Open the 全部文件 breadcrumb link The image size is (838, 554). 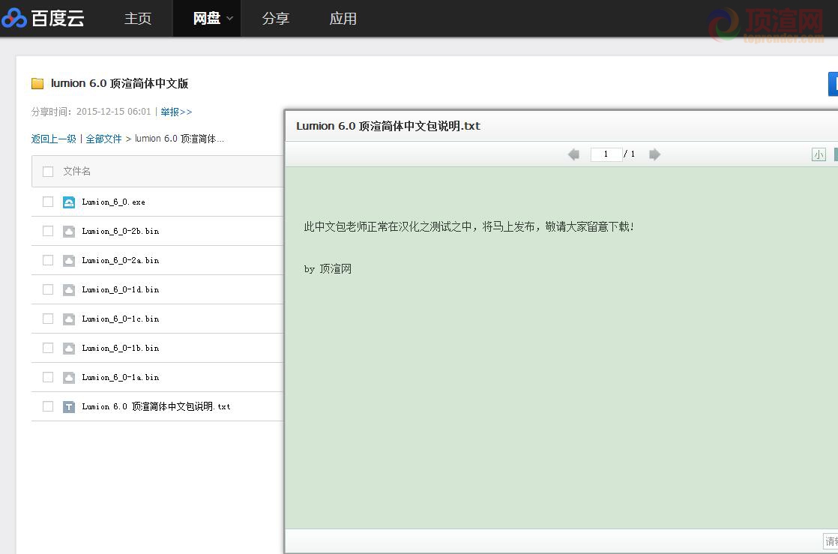tap(103, 139)
